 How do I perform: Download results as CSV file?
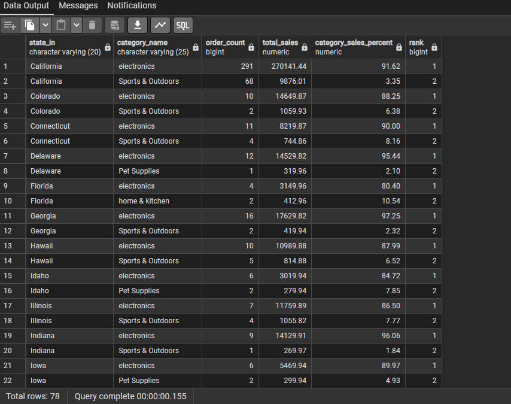138,25
